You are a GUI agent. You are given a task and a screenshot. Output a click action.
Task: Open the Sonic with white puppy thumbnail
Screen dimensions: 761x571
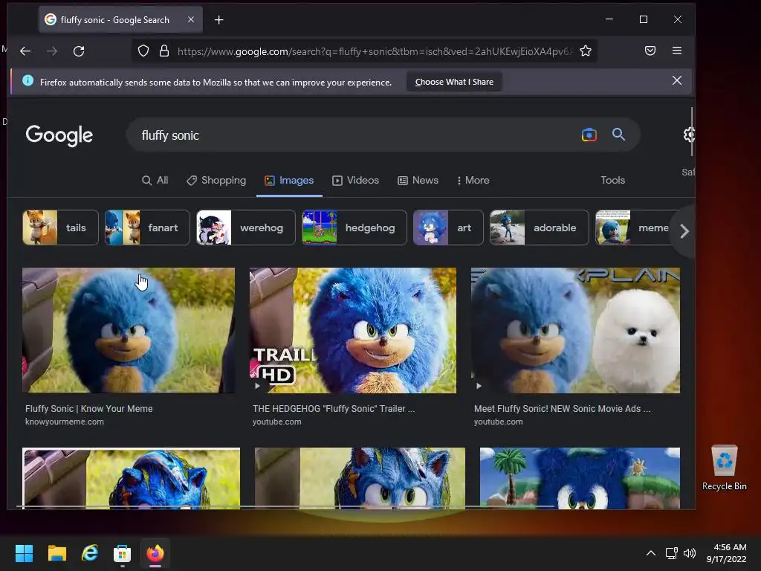576,330
